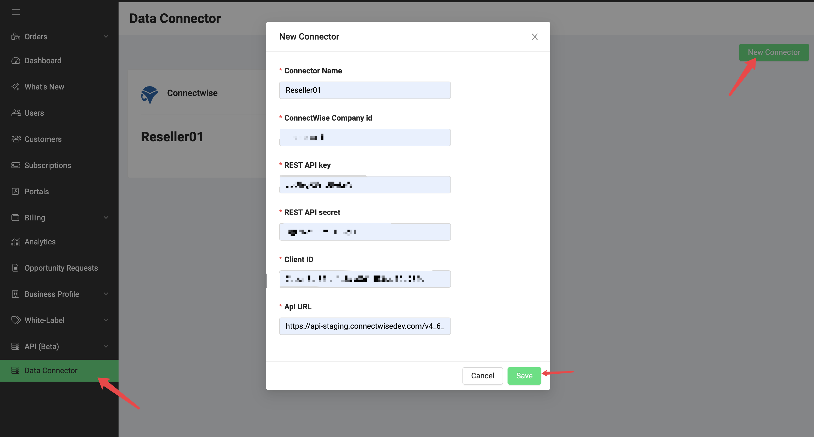The width and height of the screenshot is (814, 437).
Task: Expand the Billing section
Action: tap(106, 217)
